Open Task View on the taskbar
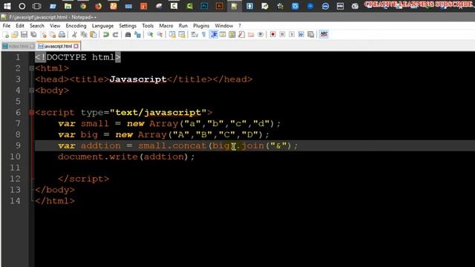Viewport: 475px width, 267px height. coord(37,6)
